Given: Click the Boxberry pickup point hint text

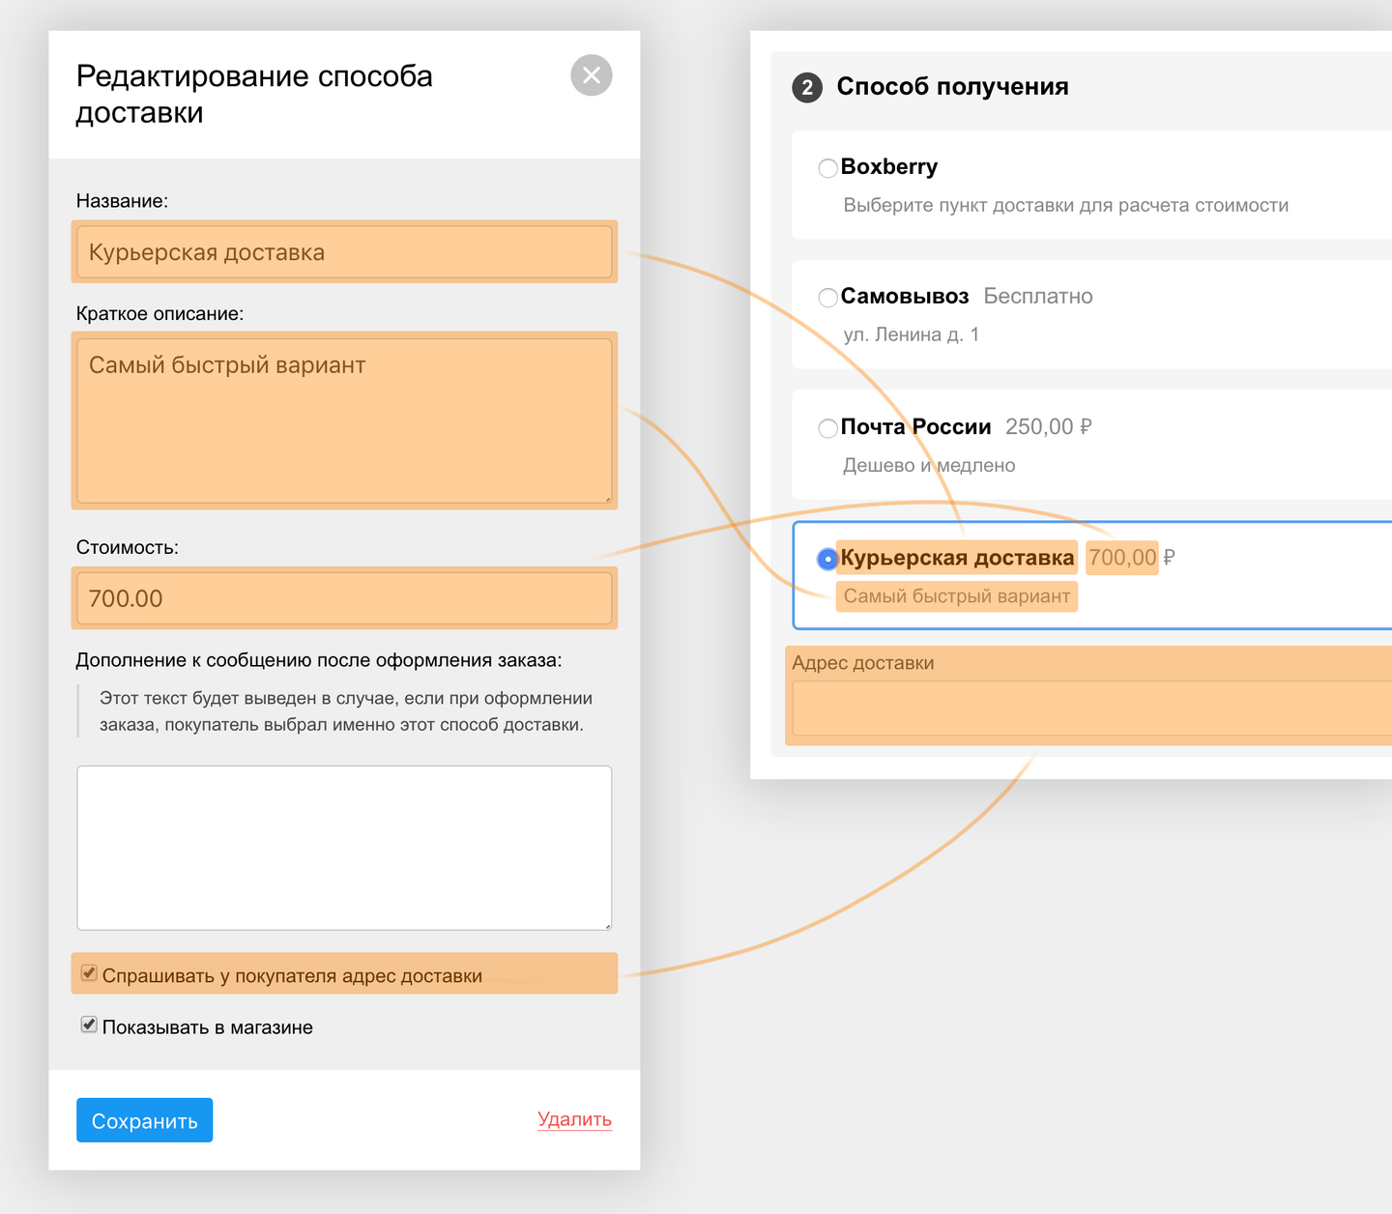Looking at the screenshot, I should tap(1065, 205).
